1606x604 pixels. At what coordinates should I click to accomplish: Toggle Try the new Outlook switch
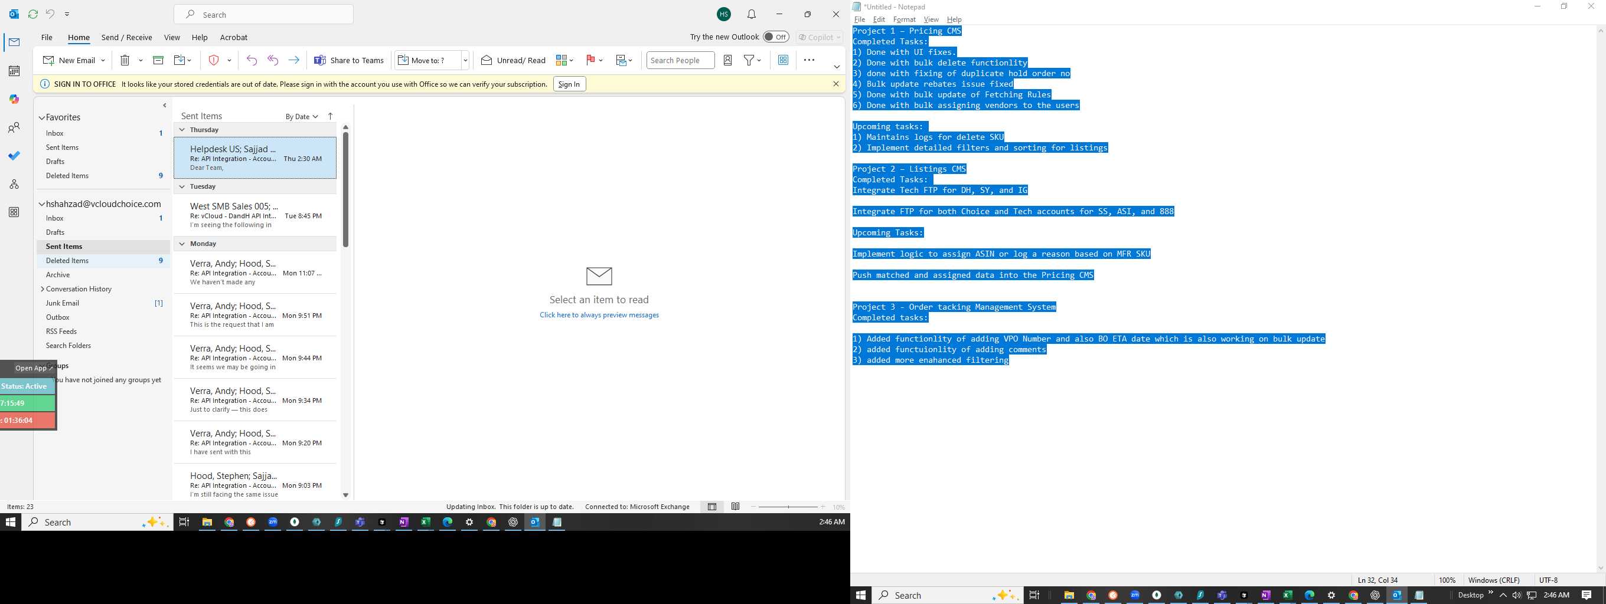pos(776,37)
